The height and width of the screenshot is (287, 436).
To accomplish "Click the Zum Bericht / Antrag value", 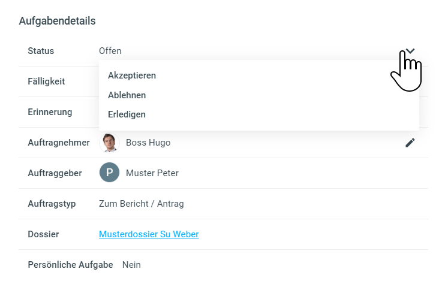I will [x=142, y=204].
